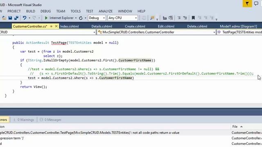
Task: Open Debug configuration dropdown
Action: point(97,18)
